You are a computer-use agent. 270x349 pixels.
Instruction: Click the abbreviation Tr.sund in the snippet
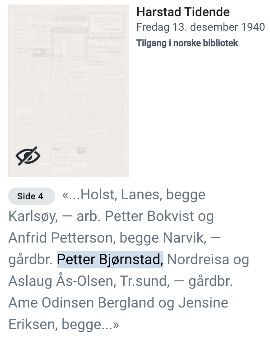[144, 281]
